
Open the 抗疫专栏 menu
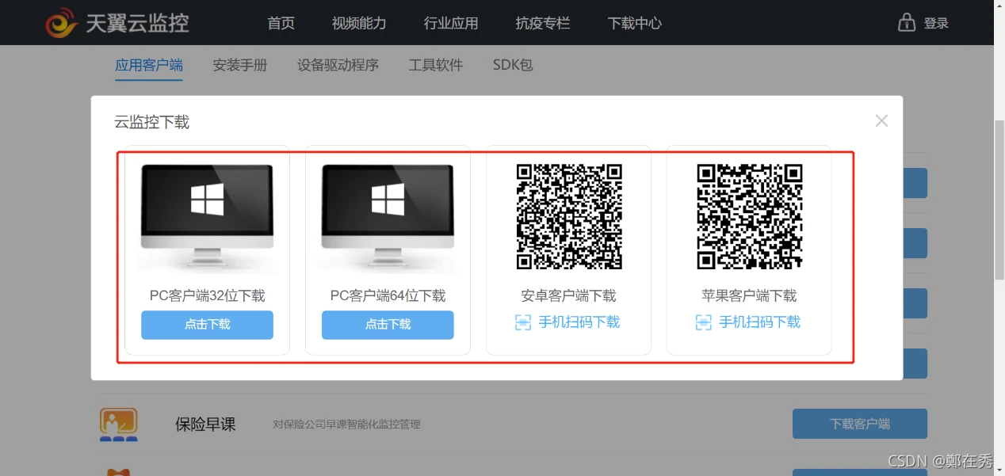point(543,23)
